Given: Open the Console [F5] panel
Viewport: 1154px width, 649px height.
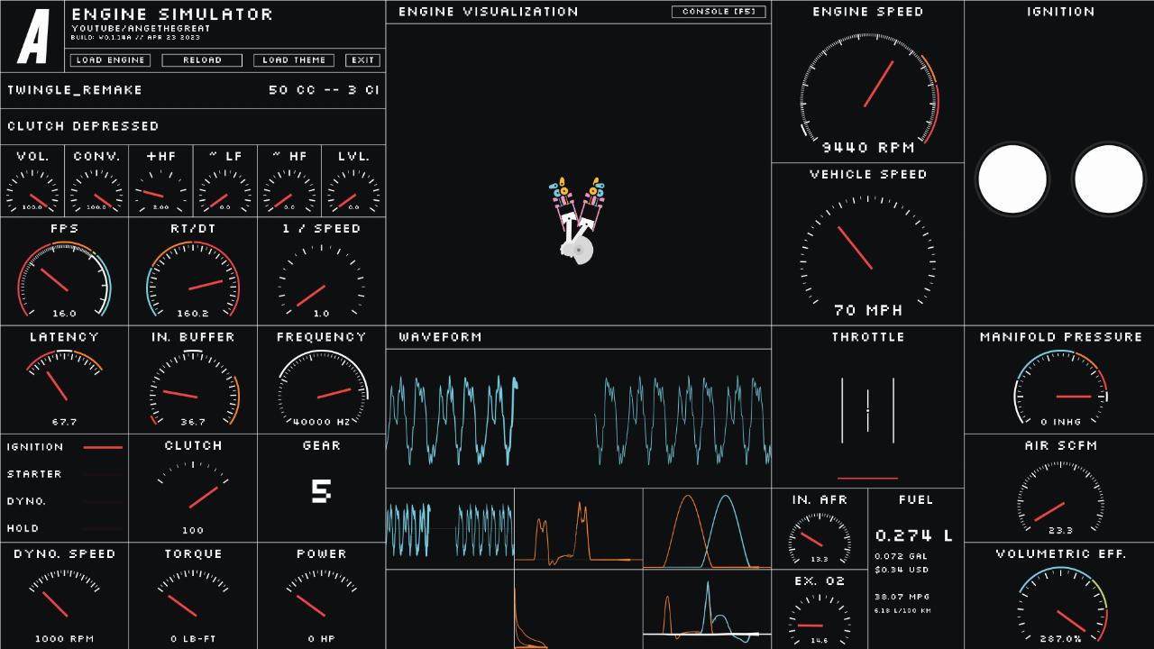Looking at the screenshot, I should pos(719,12).
